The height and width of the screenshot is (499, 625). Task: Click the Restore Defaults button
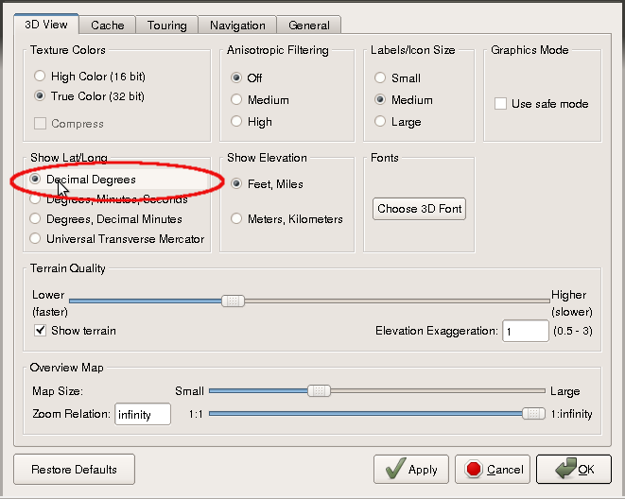tap(74, 469)
